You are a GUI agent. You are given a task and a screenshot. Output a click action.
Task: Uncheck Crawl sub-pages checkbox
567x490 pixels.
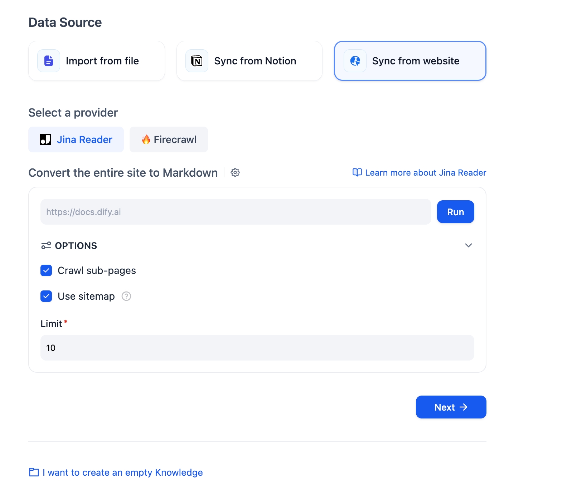click(46, 270)
